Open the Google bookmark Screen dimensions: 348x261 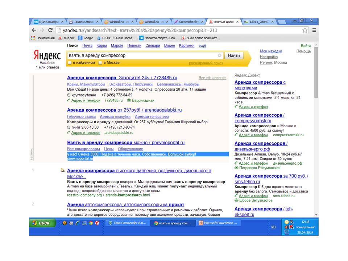(86, 38)
